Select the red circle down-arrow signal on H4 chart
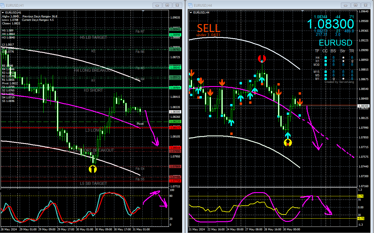Screen dimensions: 374x233 pyautogui.click(x=262, y=58)
